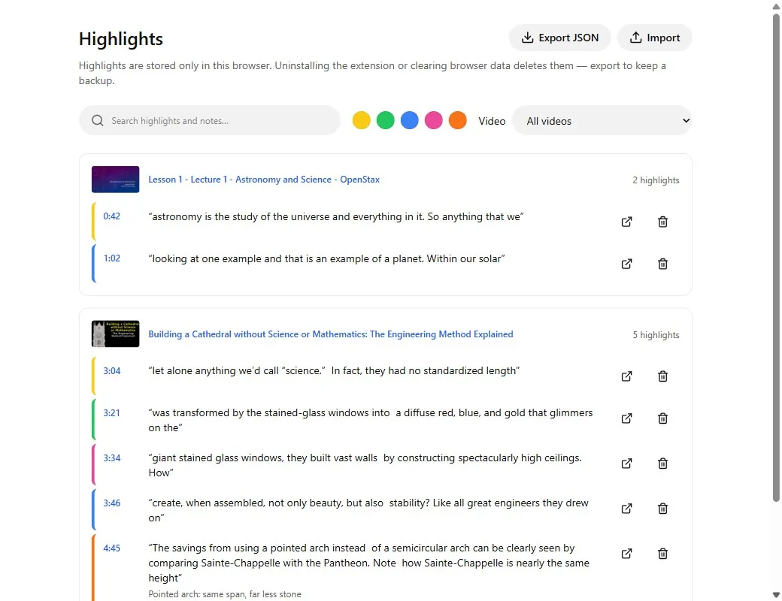The image size is (782, 601).
Task: Filter by orange highlight color
Action: [x=457, y=120]
